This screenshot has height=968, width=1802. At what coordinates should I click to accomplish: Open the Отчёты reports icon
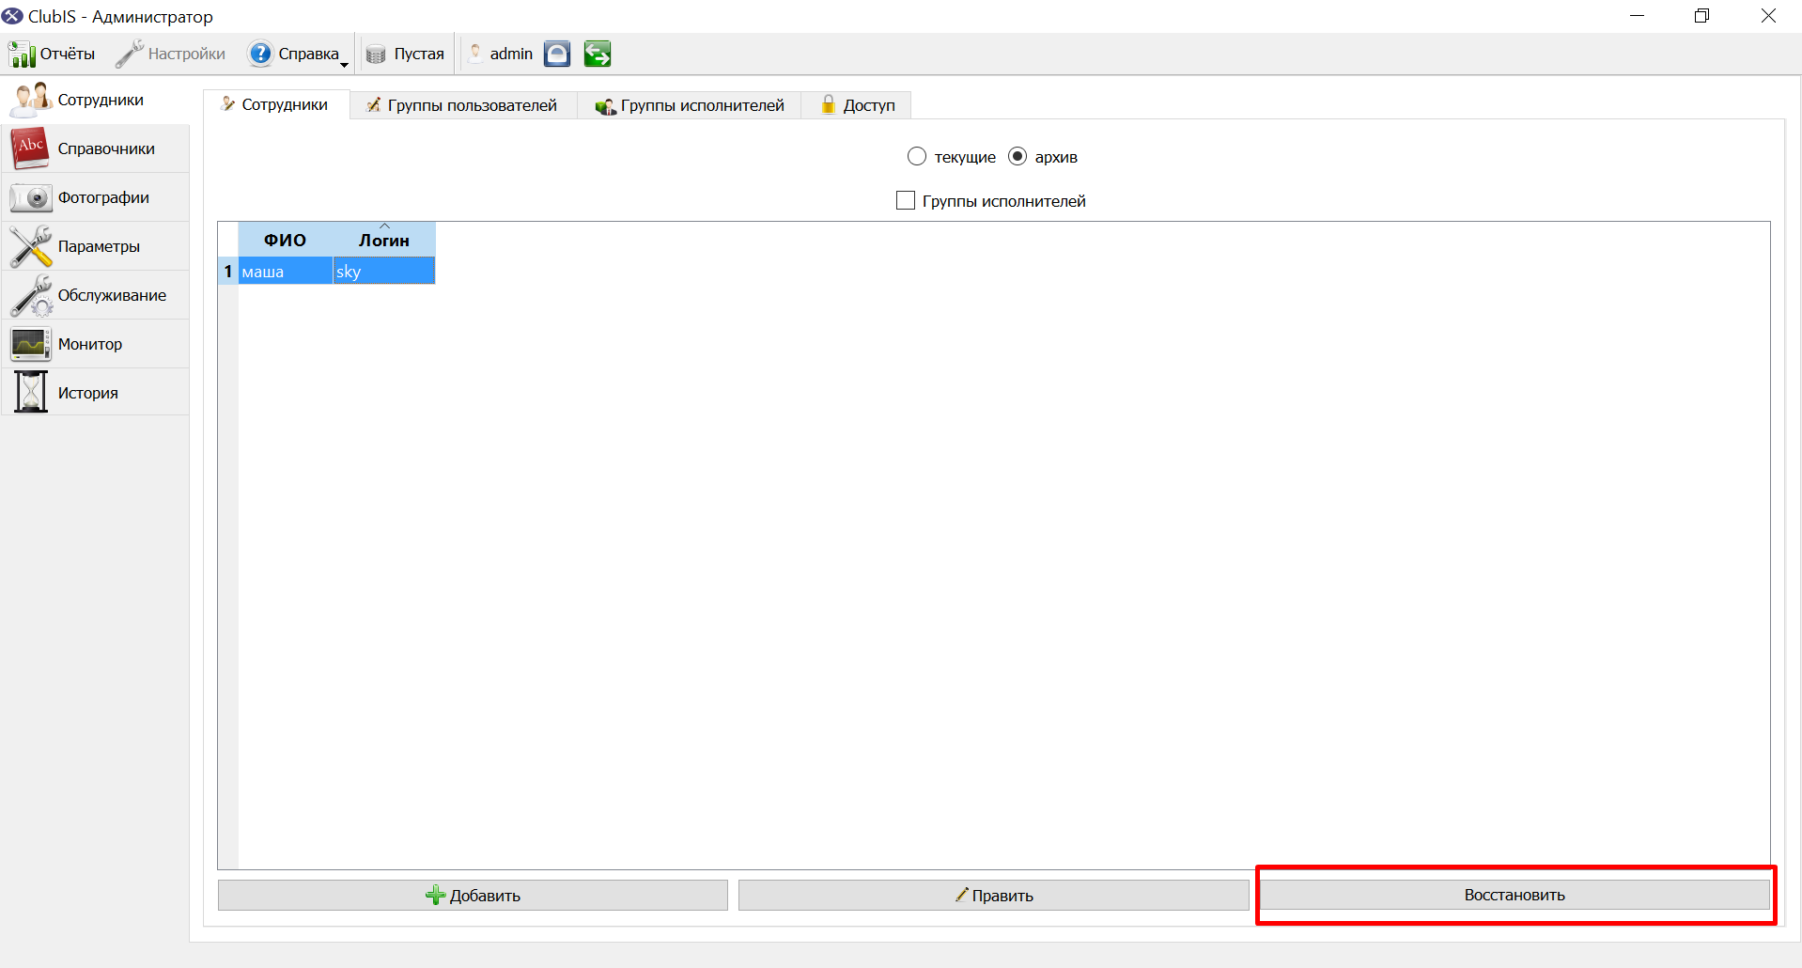click(x=22, y=55)
